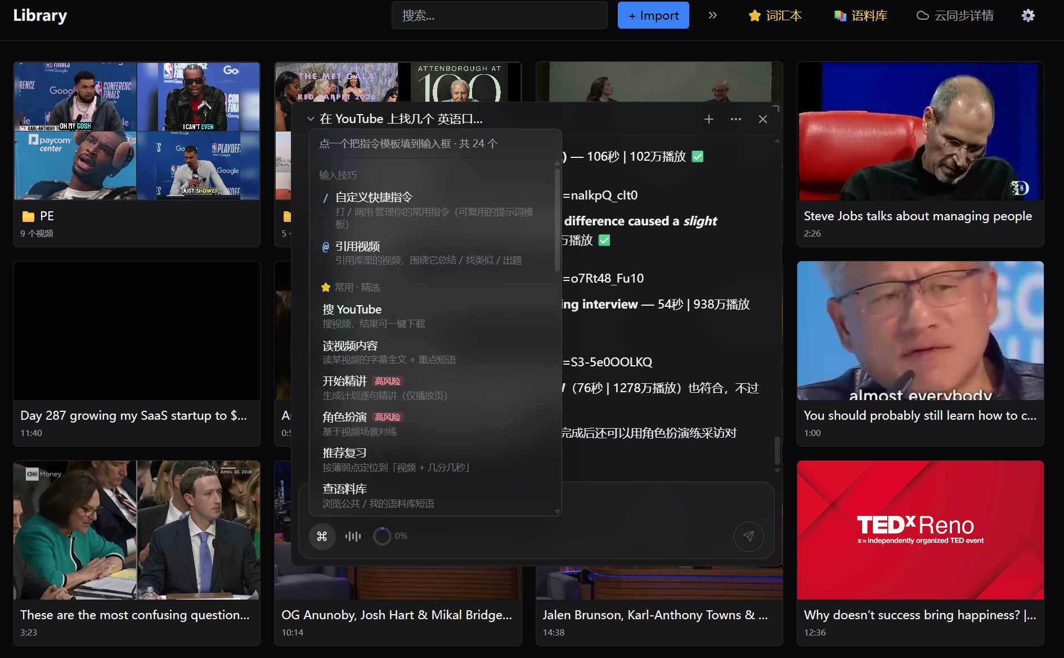
Task: Open the settings gear icon
Action: click(1028, 15)
